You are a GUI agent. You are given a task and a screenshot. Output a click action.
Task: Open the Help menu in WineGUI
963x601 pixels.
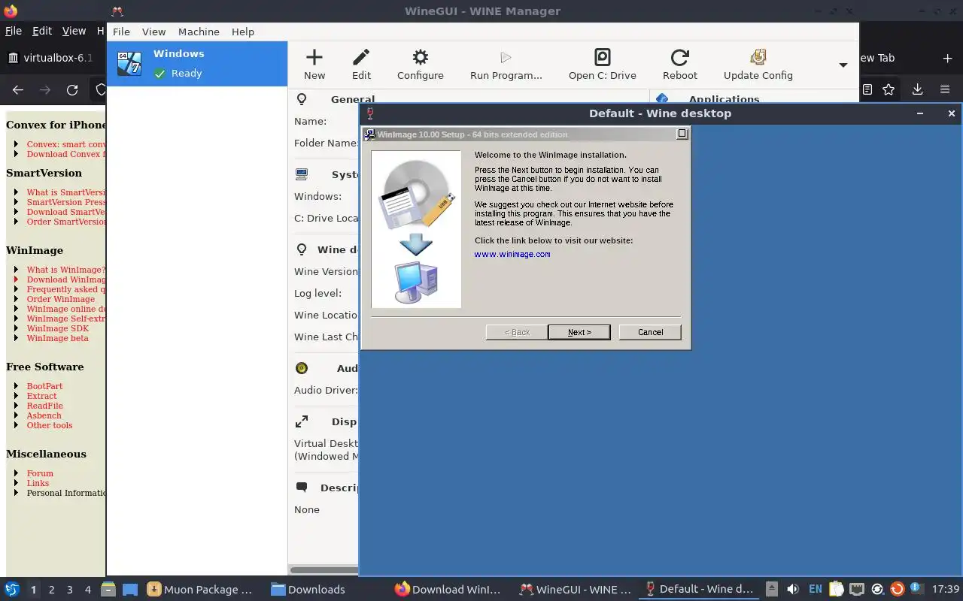coord(243,32)
